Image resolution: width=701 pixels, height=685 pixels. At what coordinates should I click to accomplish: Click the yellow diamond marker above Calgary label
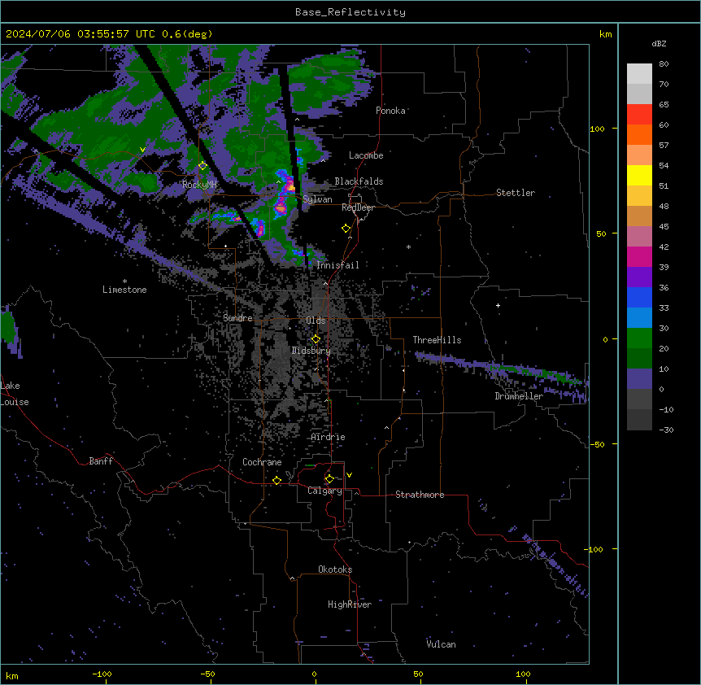(x=329, y=479)
